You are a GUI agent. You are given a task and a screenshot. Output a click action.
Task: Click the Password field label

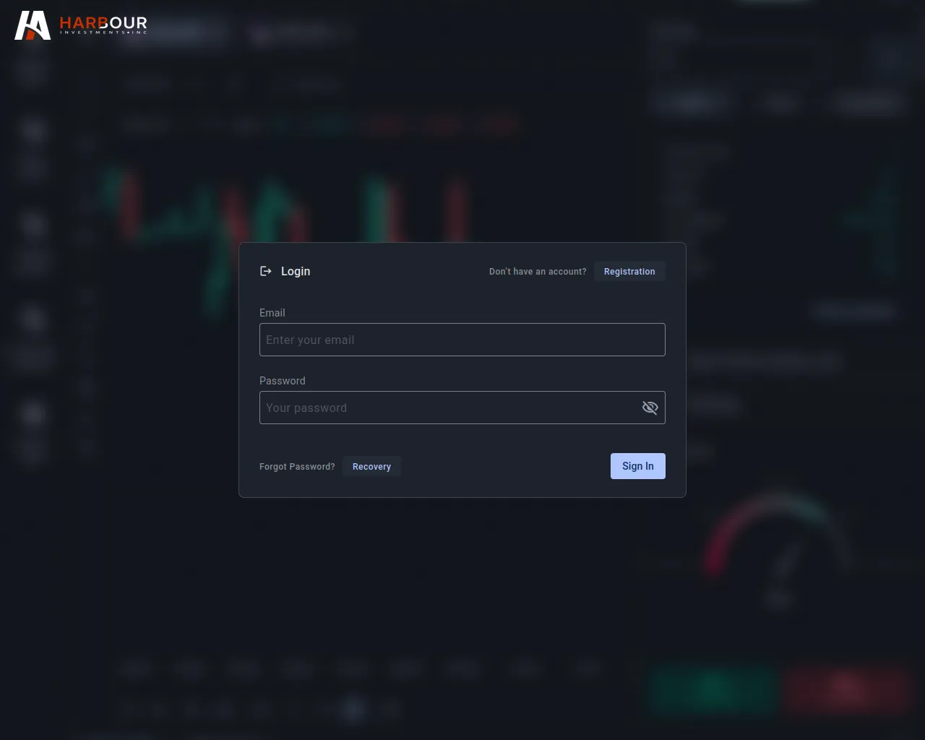(x=283, y=381)
